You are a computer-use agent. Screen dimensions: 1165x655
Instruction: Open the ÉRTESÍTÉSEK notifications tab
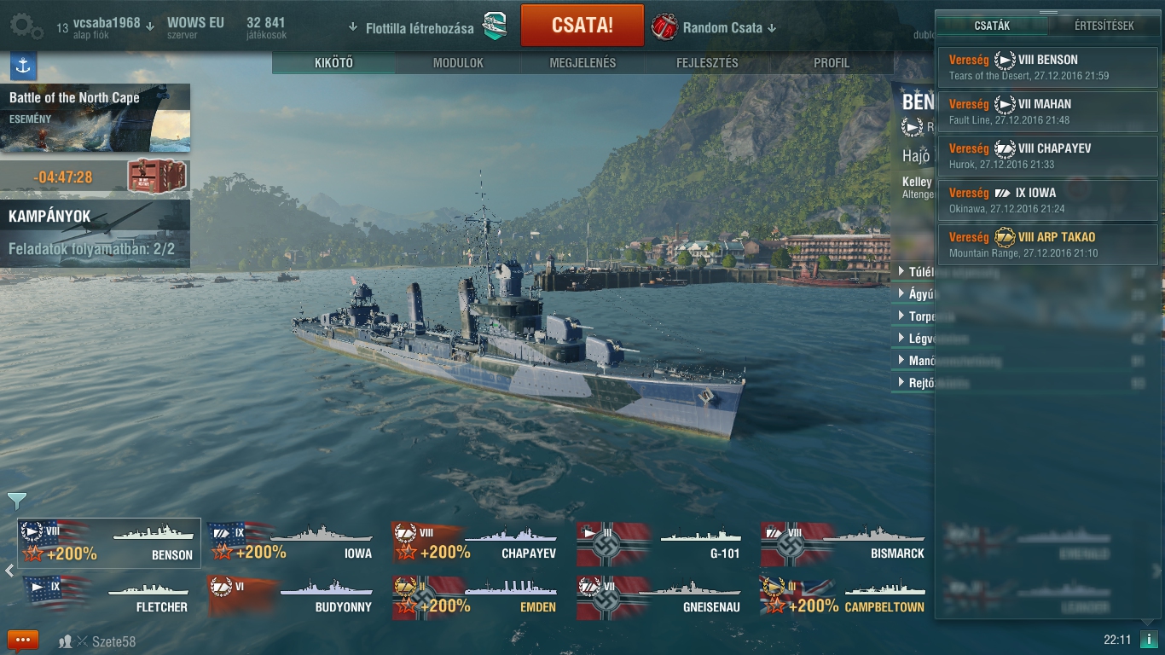click(x=1104, y=26)
